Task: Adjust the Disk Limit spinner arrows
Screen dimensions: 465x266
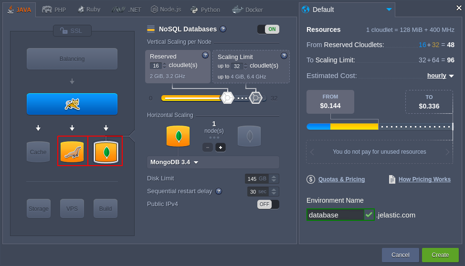Action: pyautogui.click(x=274, y=179)
